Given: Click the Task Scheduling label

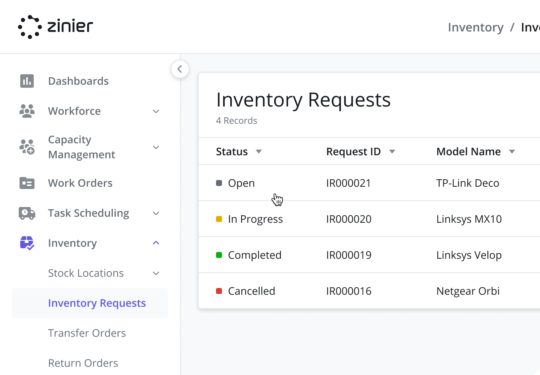Looking at the screenshot, I should click(x=88, y=213).
